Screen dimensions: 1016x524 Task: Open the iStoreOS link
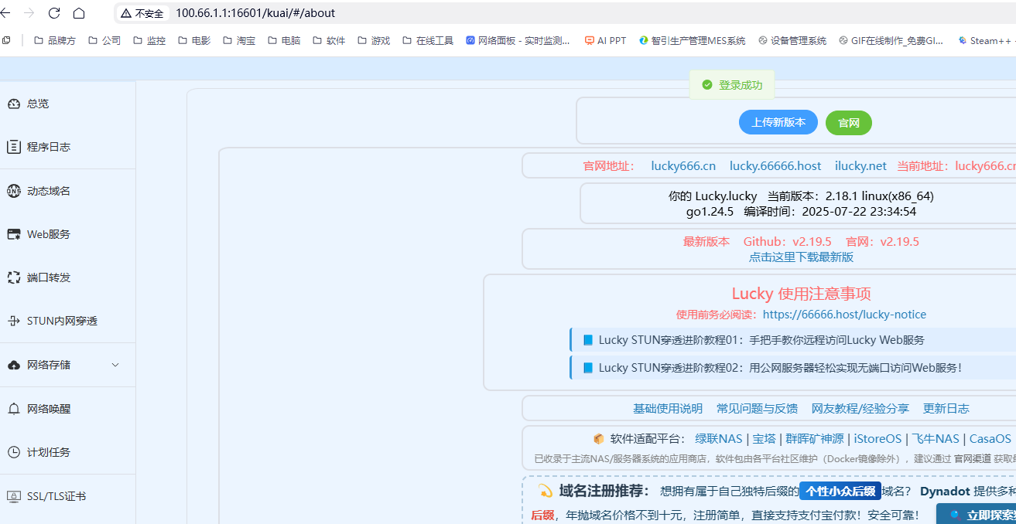pyautogui.click(x=877, y=439)
